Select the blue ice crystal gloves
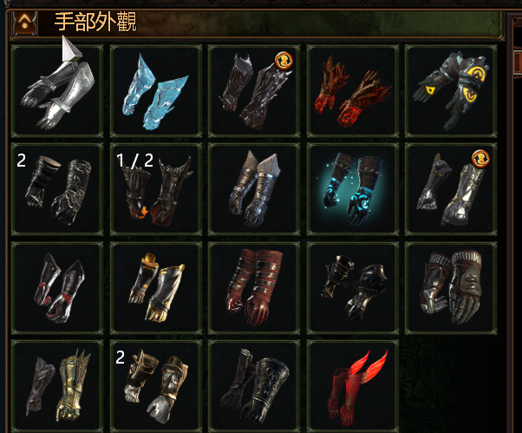 click(156, 91)
